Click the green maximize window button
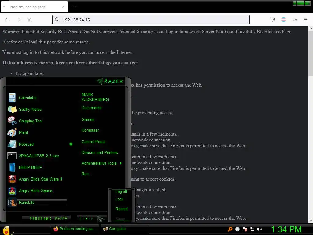This screenshot has height=235, width=313. click(301, 3)
